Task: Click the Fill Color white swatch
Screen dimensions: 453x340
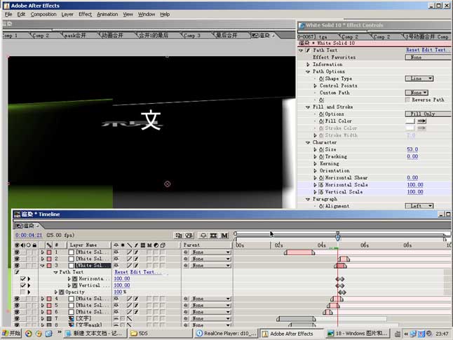Action: coord(410,121)
